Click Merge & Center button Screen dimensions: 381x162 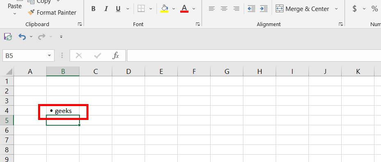302,9
